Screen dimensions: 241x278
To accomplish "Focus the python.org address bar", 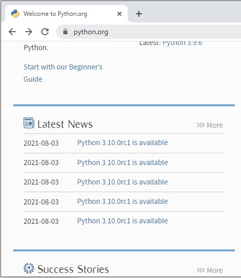I will point(149,32).
